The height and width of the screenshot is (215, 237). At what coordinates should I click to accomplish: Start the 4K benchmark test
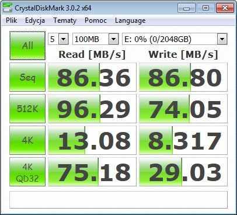click(27, 140)
